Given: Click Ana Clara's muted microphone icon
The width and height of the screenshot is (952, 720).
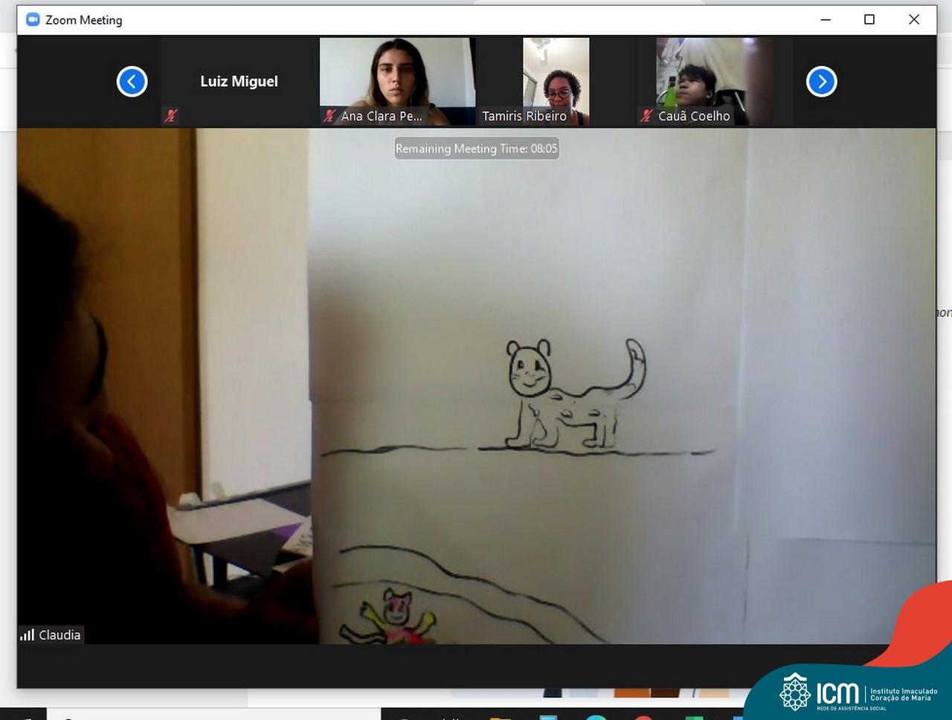Looking at the screenshot, I should click(330, 116).
